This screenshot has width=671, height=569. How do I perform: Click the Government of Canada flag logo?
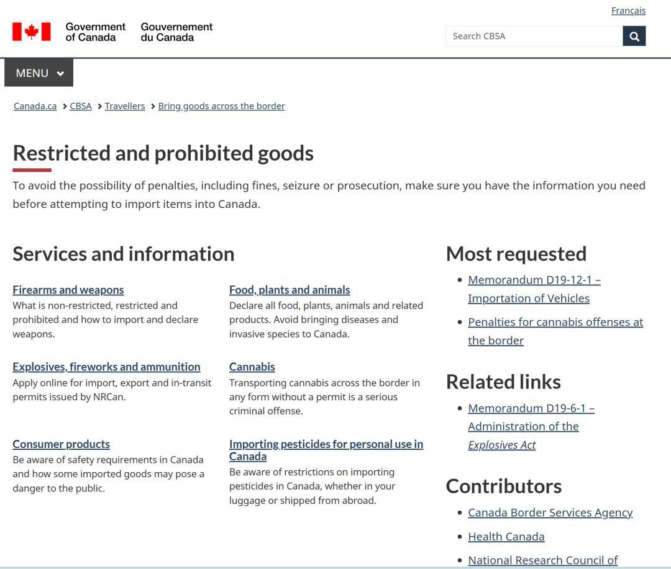pyautogui.click(x=32, y=32)
